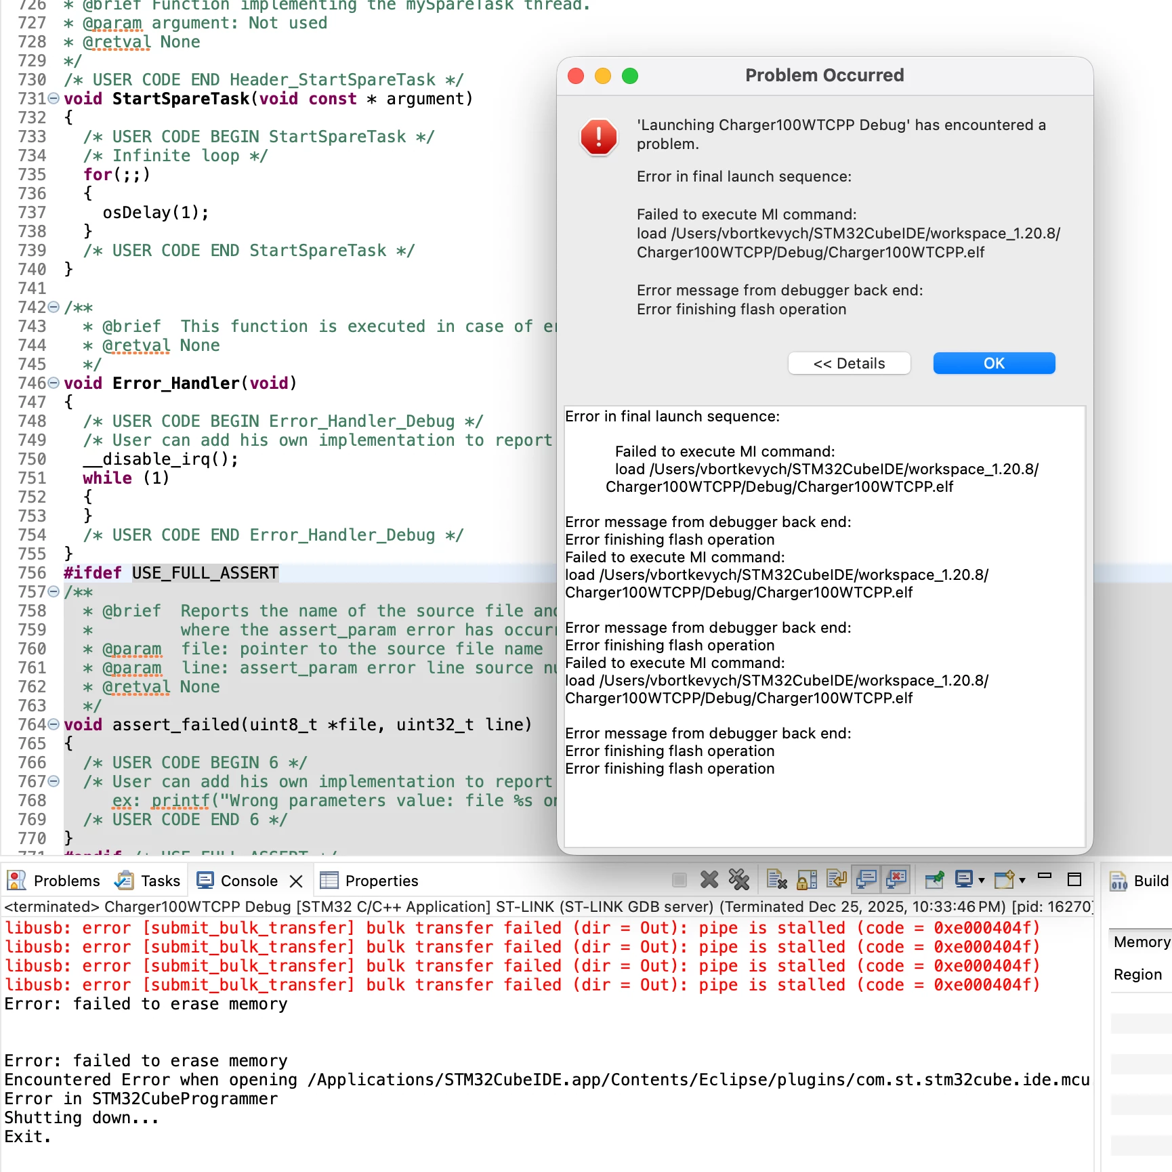Maximize the console panel
The height and width of the screenshot is (1172, 1172).
1074,879
